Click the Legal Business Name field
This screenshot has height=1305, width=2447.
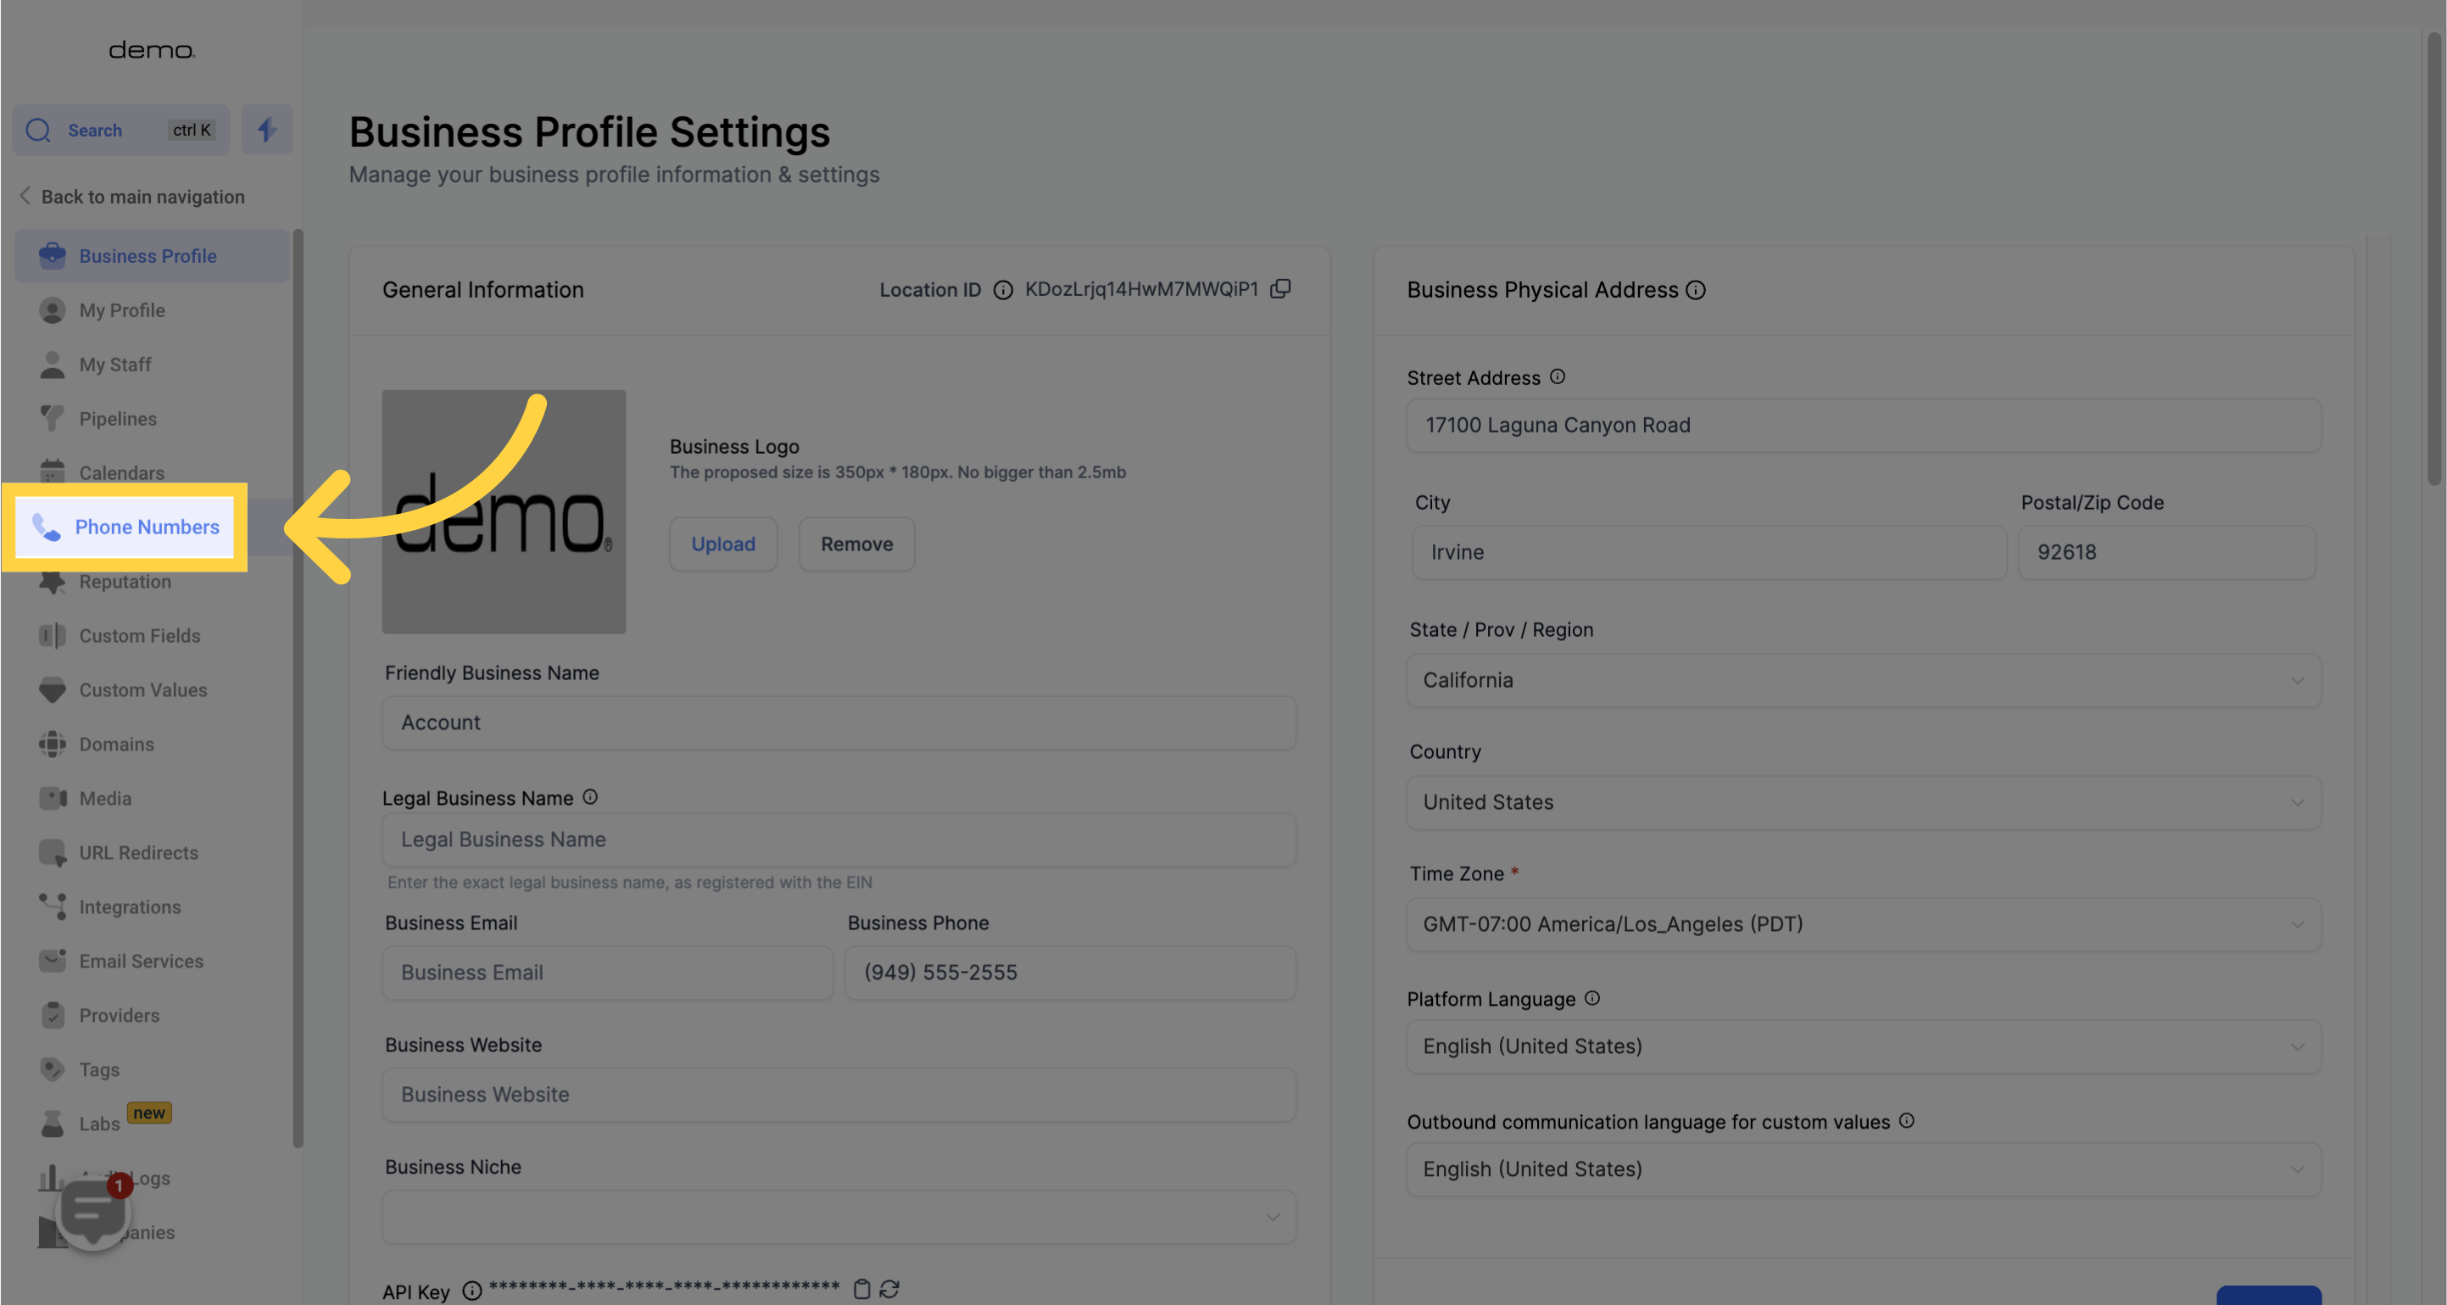pyautogui.click(x=839, y=839)
